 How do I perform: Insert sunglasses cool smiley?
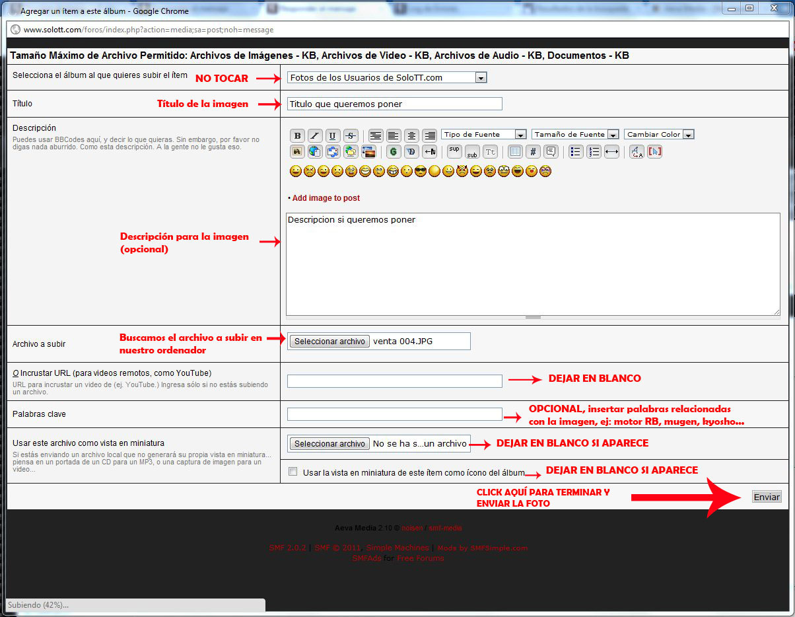(x=421, y=171)
